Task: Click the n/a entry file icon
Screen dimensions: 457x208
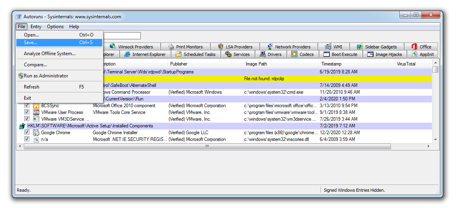Action: 36,139
